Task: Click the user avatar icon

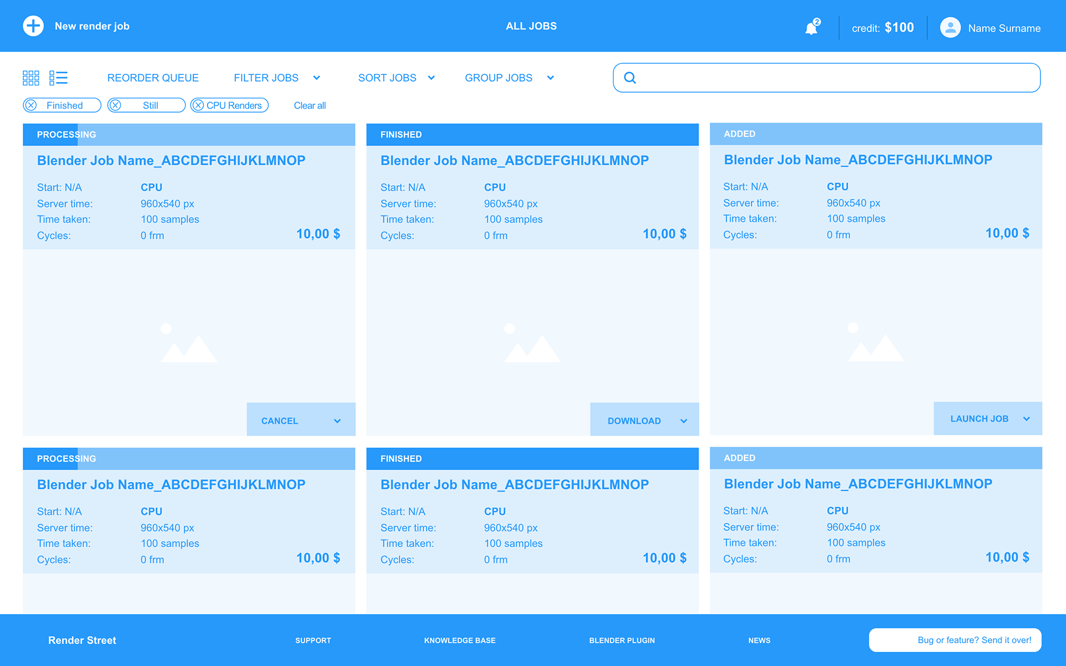Action: (950, 27)
